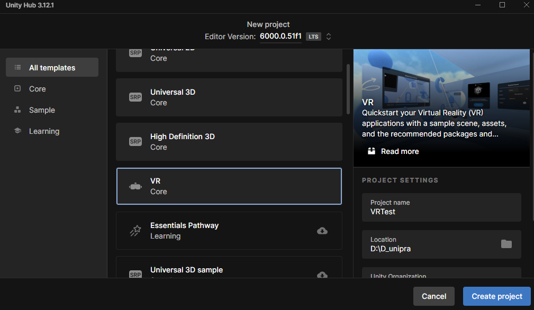
Task: Select the partially visible SRP template at top
Action: click(229, 60)
